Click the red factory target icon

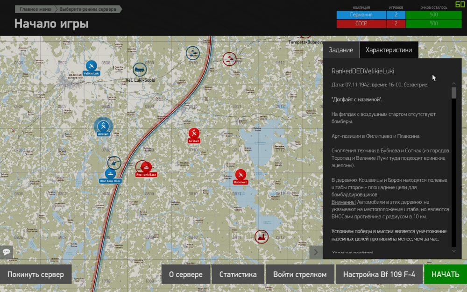pos(262,236)
